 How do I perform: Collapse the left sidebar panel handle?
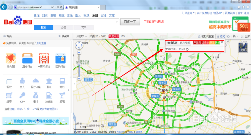coord(74,84)
